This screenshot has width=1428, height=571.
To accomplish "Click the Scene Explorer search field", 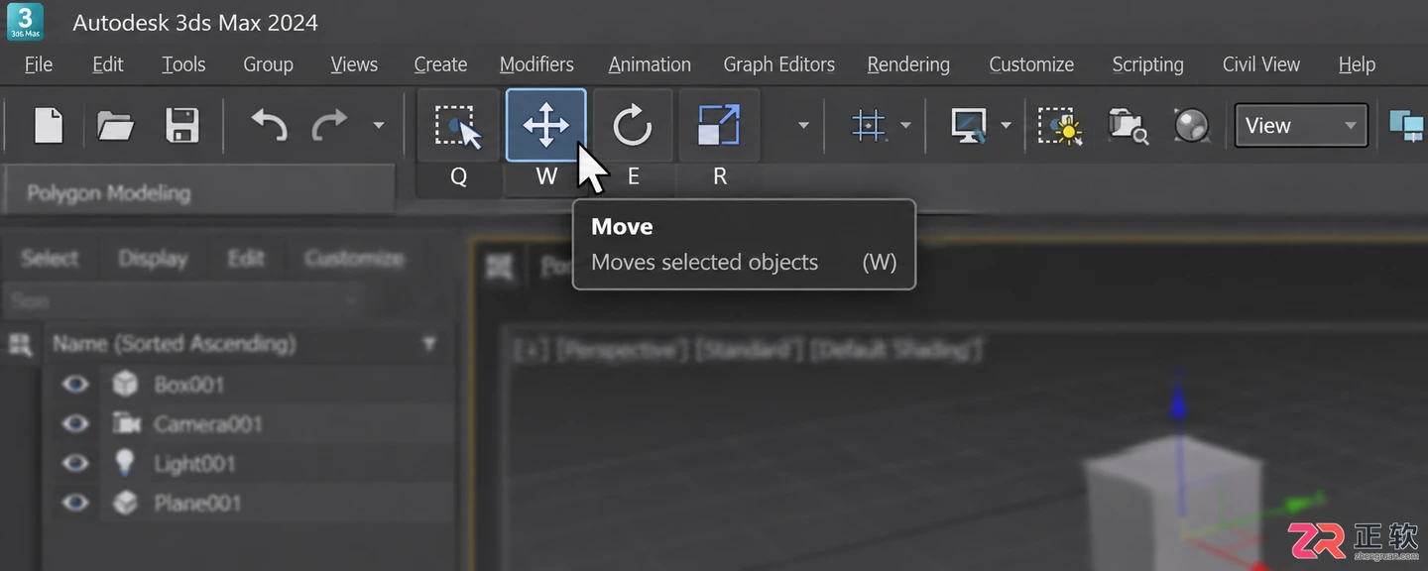I will click(183, 300).
